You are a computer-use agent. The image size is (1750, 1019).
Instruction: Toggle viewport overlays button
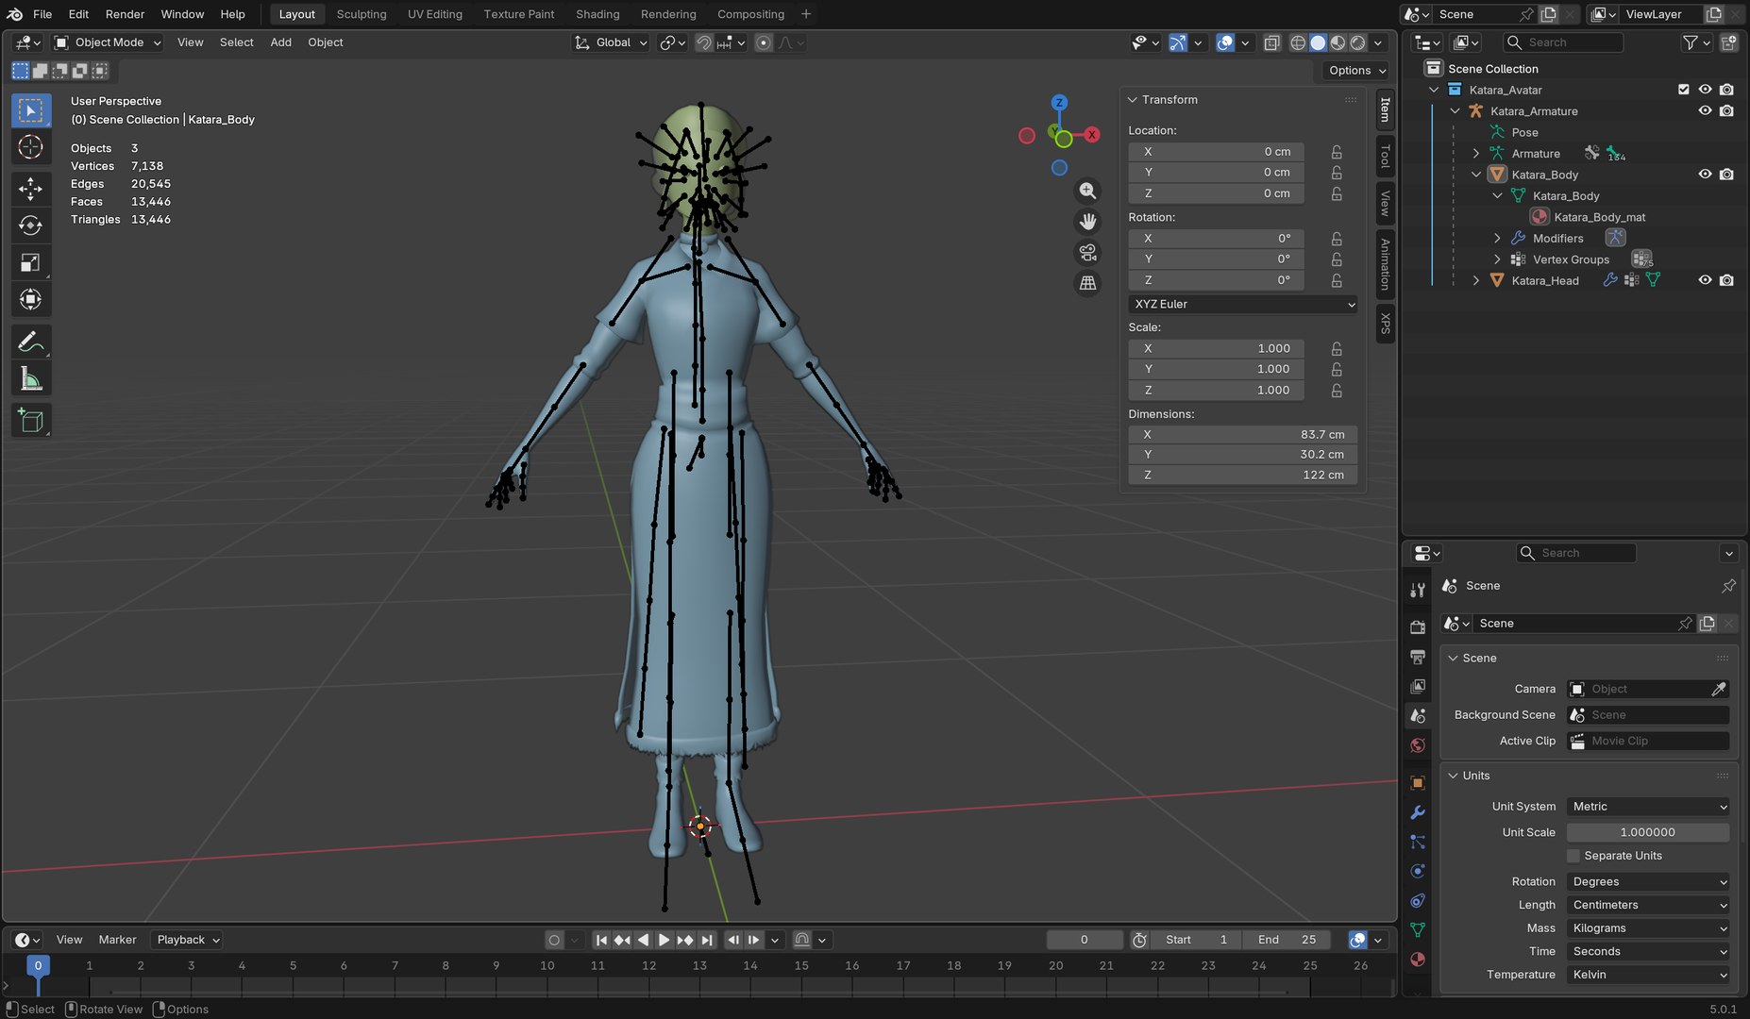(x=1225, y=42)
